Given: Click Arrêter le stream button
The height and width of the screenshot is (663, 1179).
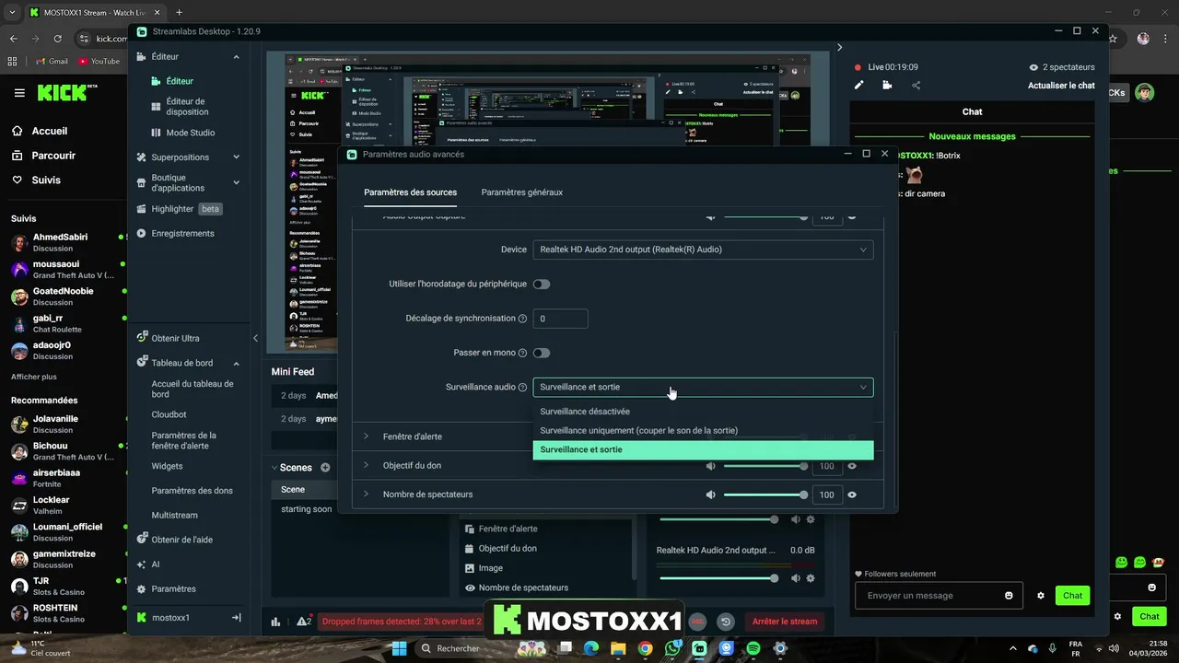Looking at the screenshot, I should point(785,622).
